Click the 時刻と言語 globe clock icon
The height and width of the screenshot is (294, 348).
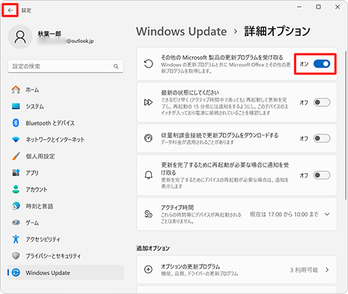[x=16, y=206]
